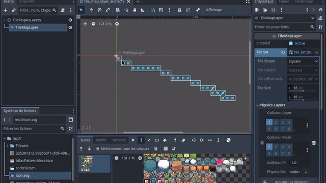Screen dimensions: 326x183
Task: Toggle collision layer bit 2
Action: (x=276, y=122)
